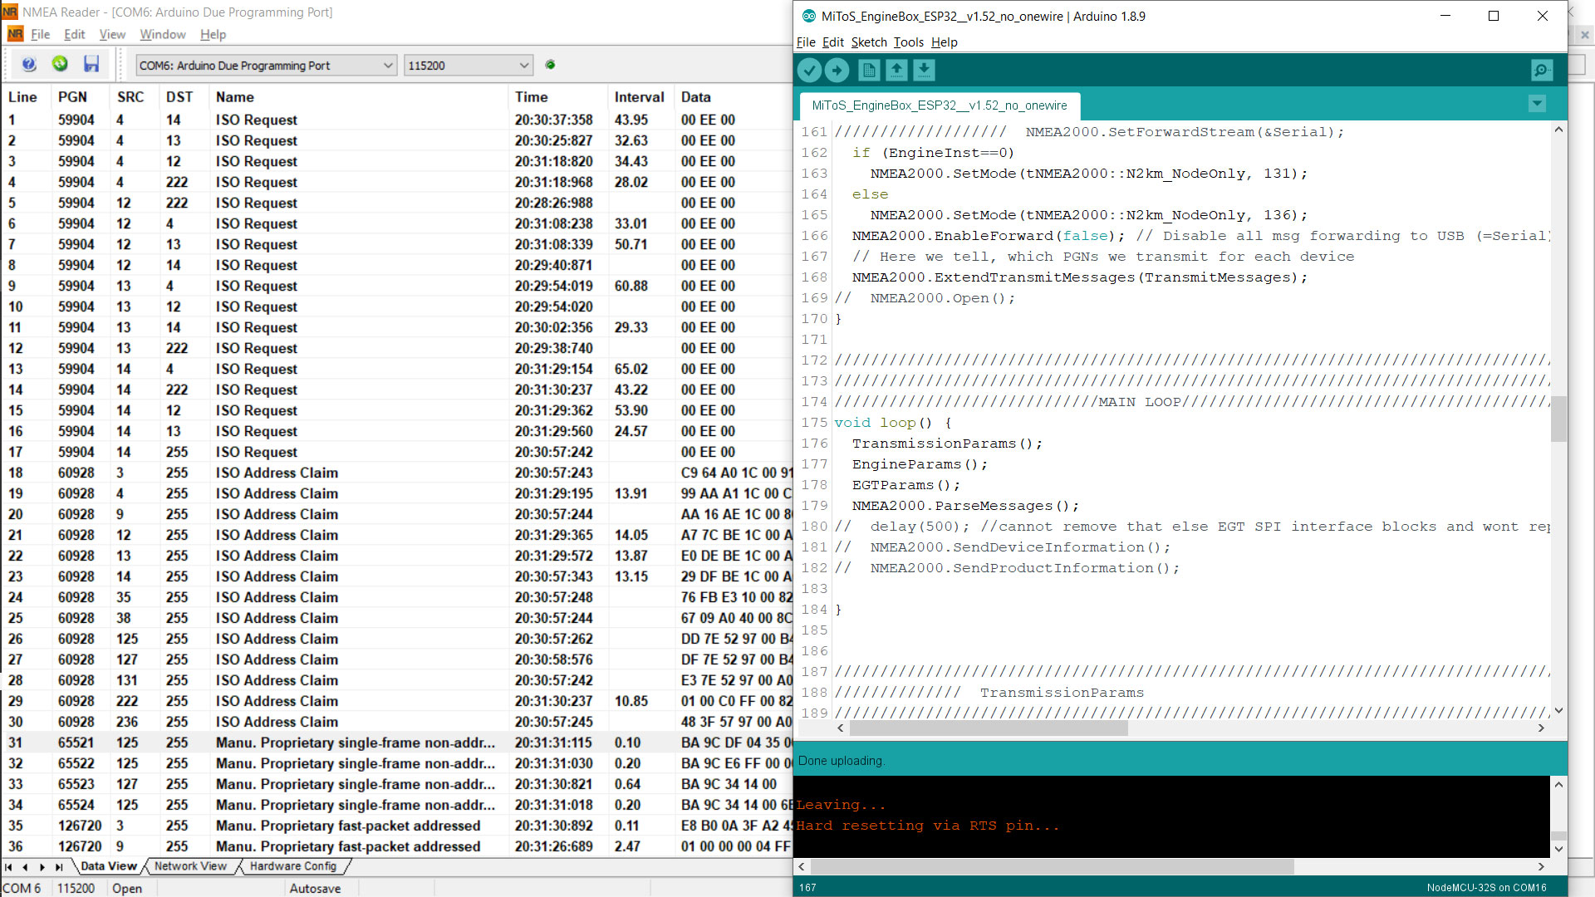Image resolution: width=1595 pixels, height=897 pixels.
Task: Toggle Autosave in the NMEA Reader status bar
Action: coord(316,888)
